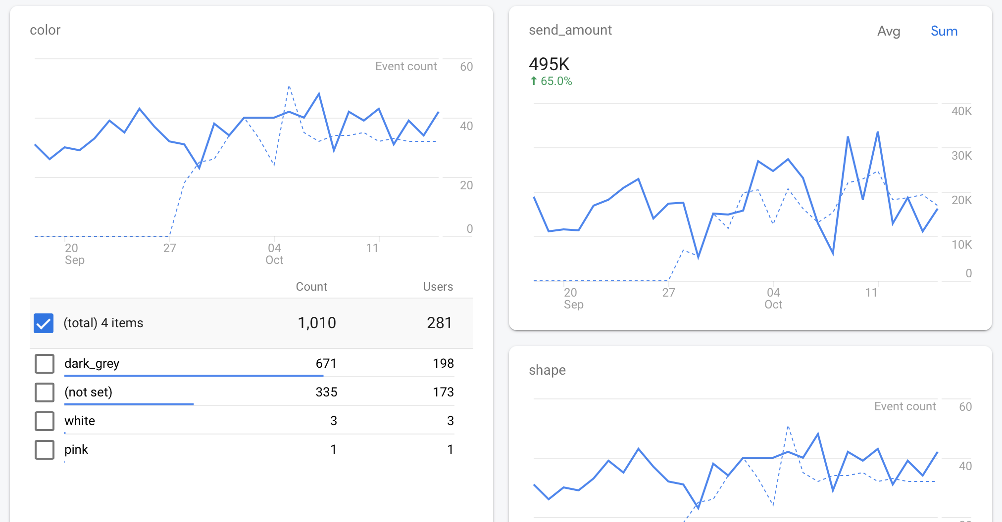
Task: Click the 495K send_amount total
Action: [549, 64]
